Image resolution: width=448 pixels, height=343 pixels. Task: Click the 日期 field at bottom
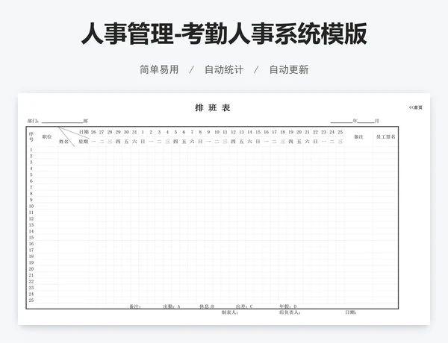(x=351, y=312)
